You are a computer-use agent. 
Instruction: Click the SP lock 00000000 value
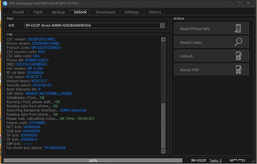tap(29, 135)
